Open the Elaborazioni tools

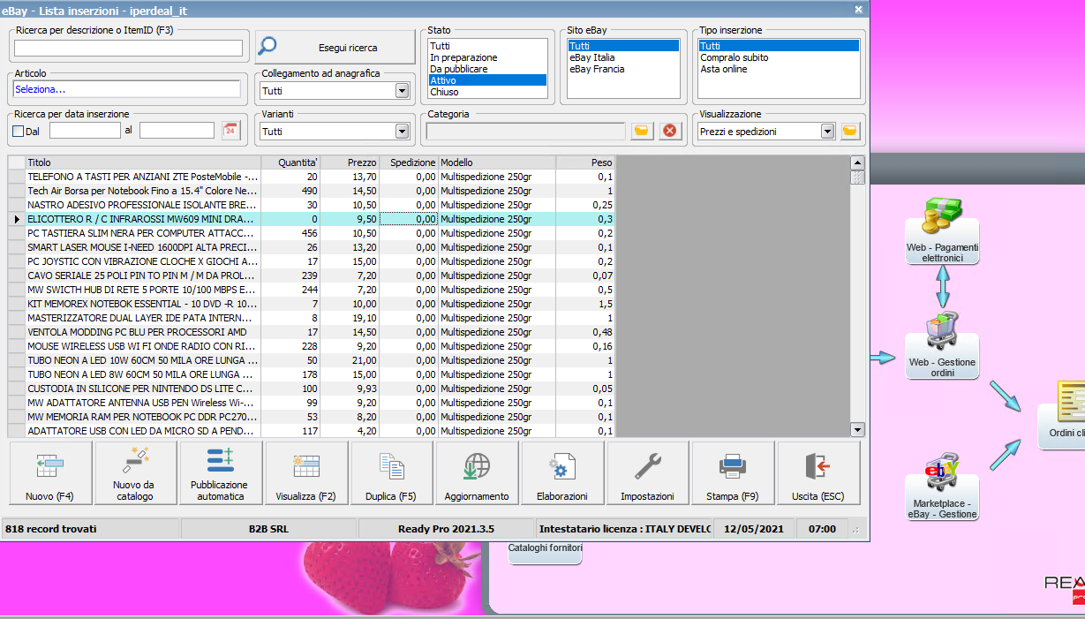tap(562, 473)
